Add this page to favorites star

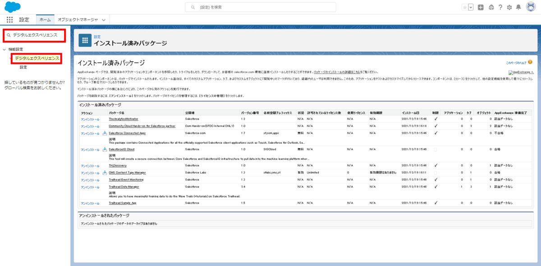coord(465,7)
